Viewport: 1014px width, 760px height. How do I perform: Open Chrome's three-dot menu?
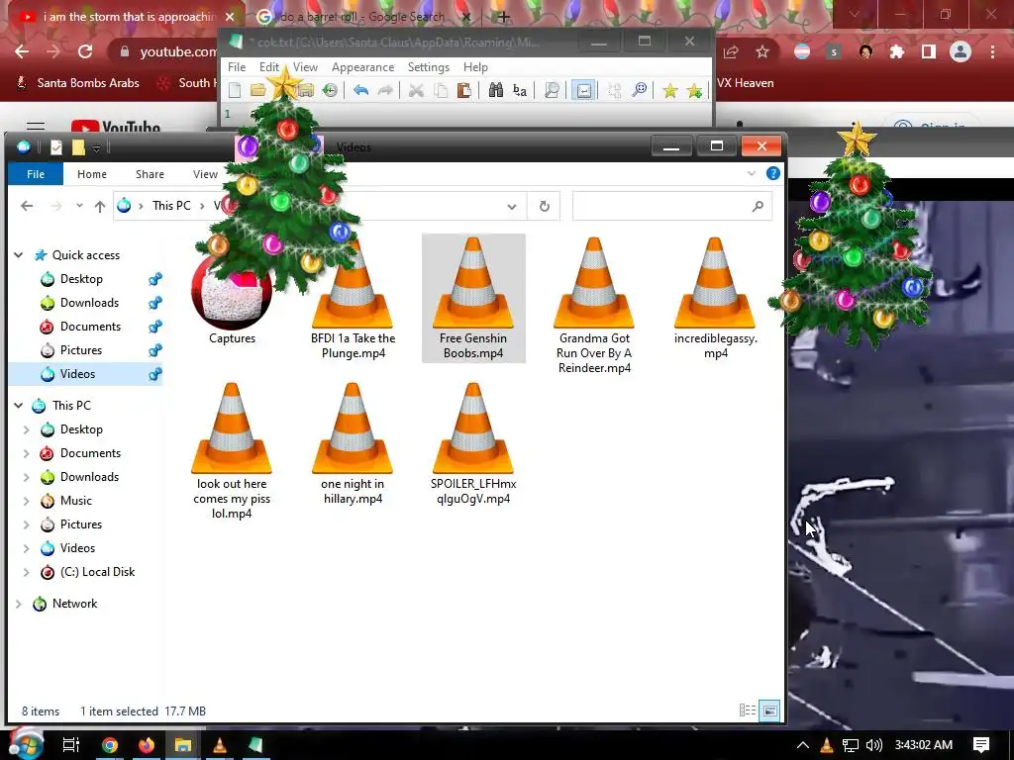click(992, 51)
